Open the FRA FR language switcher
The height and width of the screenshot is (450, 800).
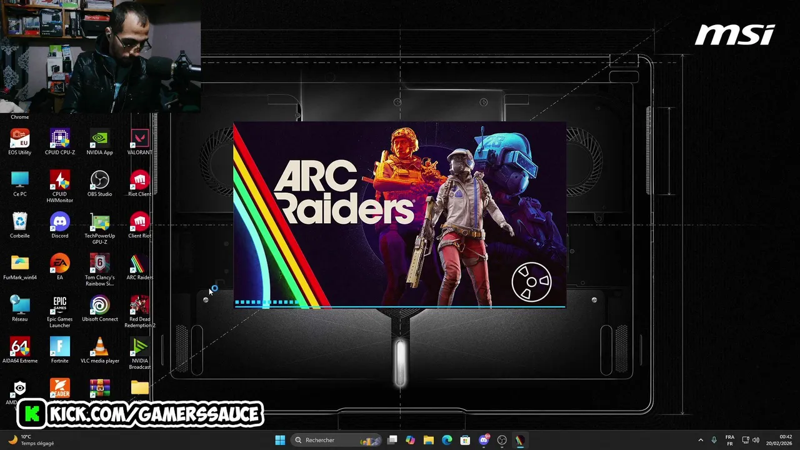pyautogui.click(x=729, y=440)
